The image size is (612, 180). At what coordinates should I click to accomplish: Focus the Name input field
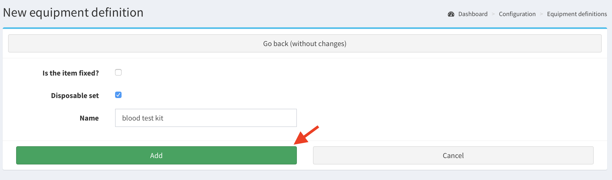click(x=206, y=118)
